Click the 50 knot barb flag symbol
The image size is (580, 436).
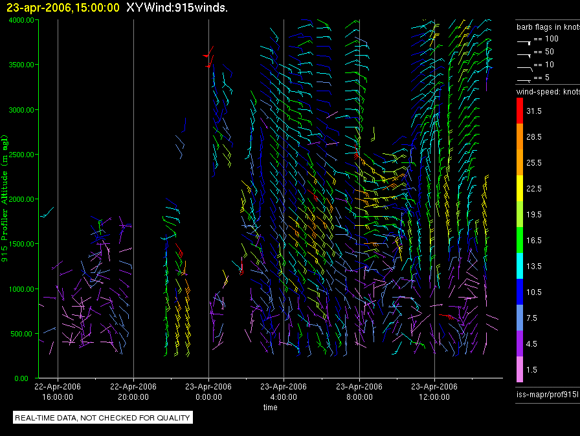(x=524, y=56)
